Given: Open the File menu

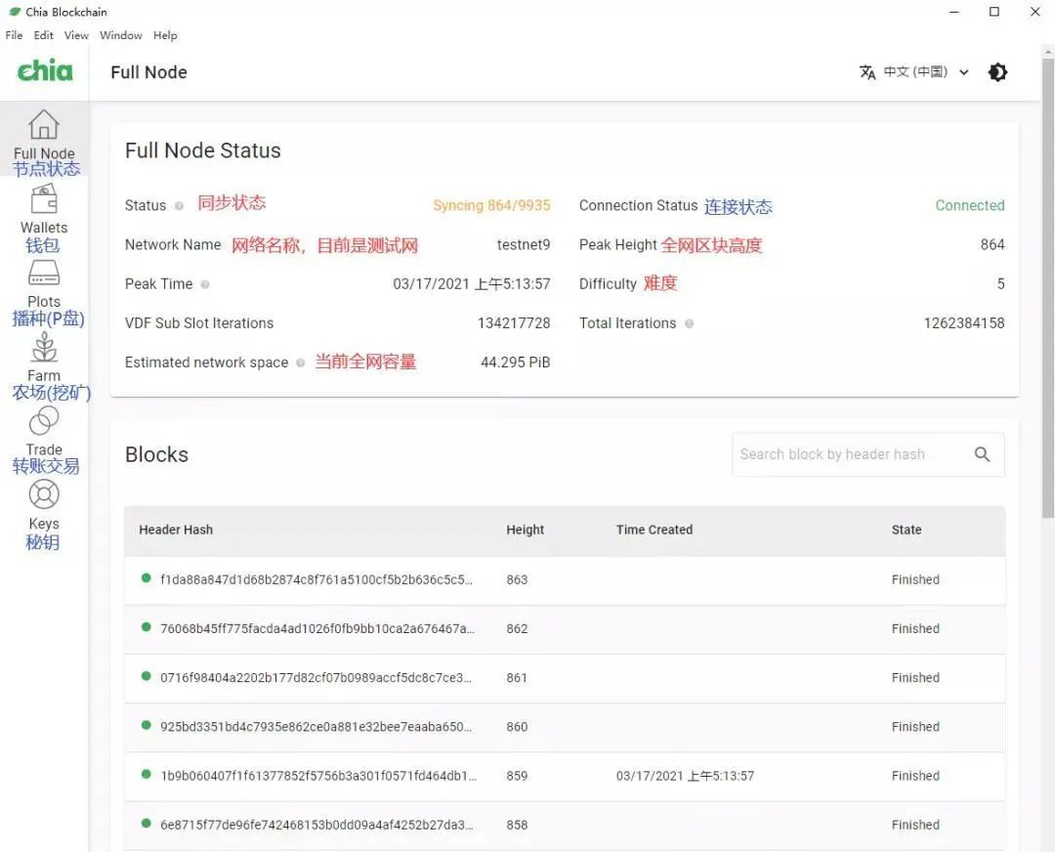Looking at the screenshot, I should coord(14,35).
